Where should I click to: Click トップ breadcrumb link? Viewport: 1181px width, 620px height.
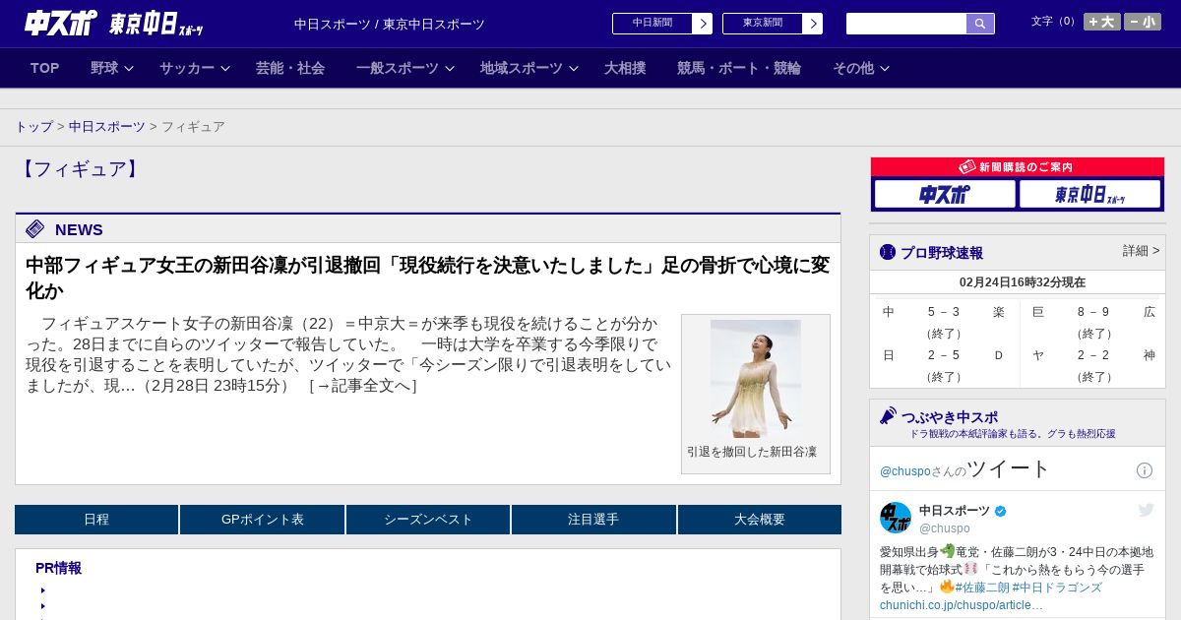(x=34, y=127)
